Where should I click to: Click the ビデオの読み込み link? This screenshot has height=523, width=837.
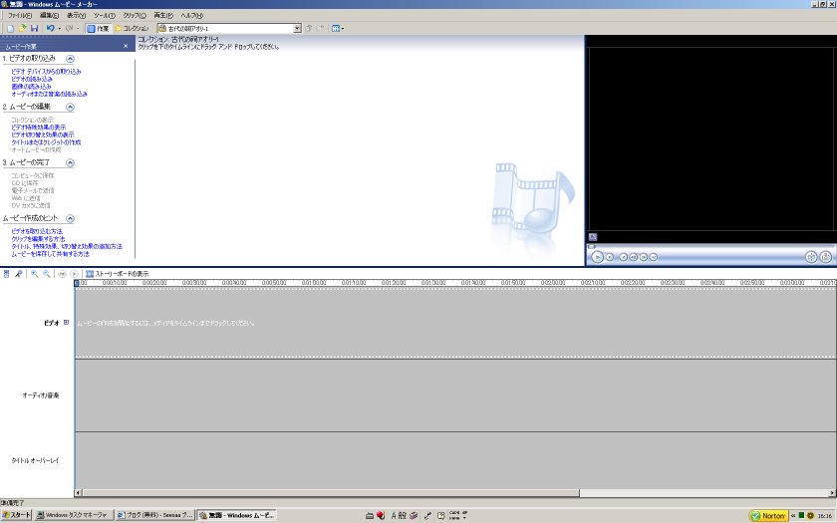(32, 79)
